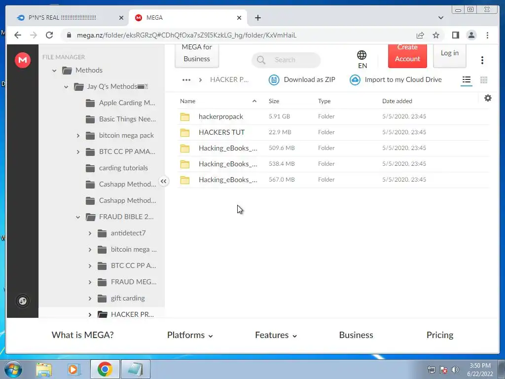Open Windows Explorer from taskbar
The width and height of the screenshot is (505, 379).
pos(44,369)
